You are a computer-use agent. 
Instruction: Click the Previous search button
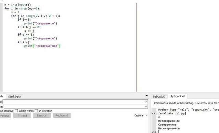[4, 116]
